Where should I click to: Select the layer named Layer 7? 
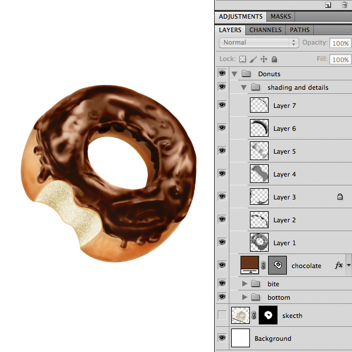coord(285,106)
